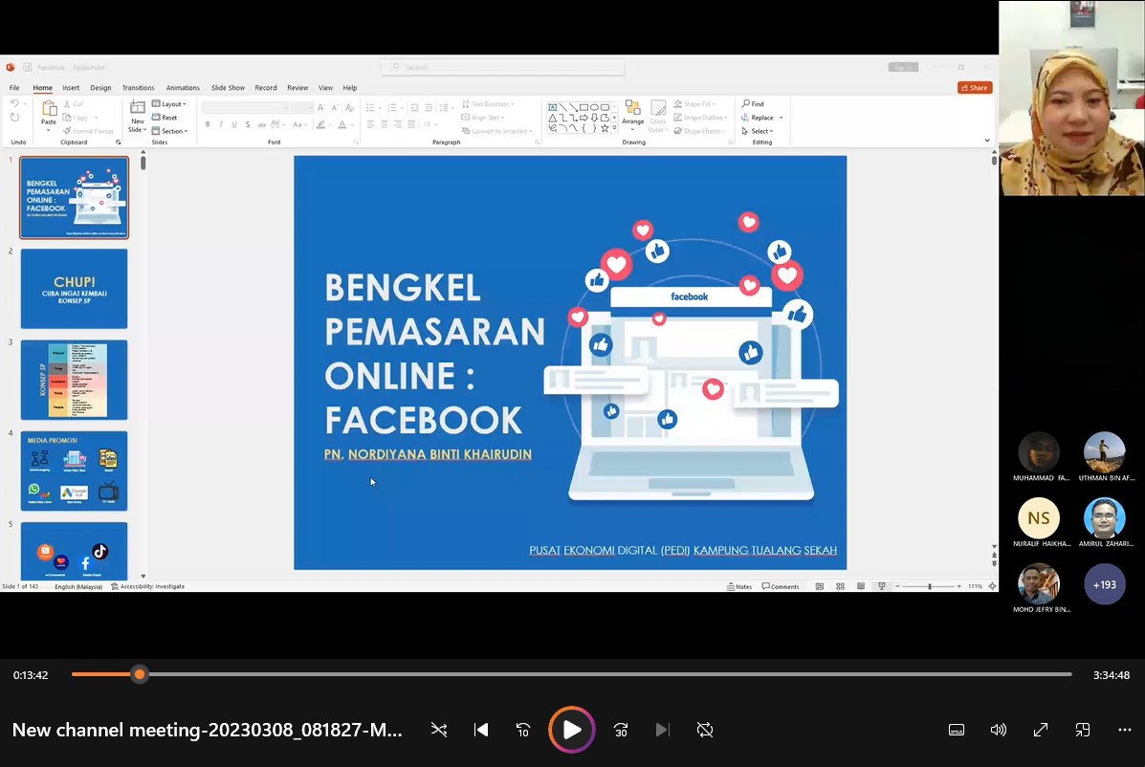Switch to Slide Sorter view
Viewport: 1145px width, 767px height.
(x=841, y=587)
